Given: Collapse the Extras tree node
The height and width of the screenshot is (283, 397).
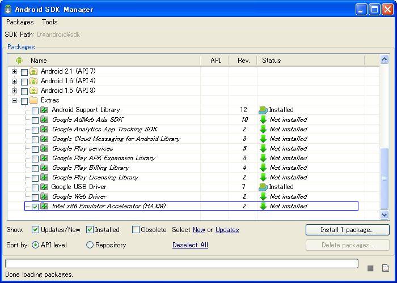Looking at the screenshot, I should 15,101.
